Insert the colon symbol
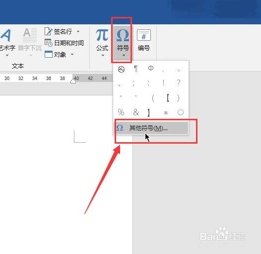 148,83
